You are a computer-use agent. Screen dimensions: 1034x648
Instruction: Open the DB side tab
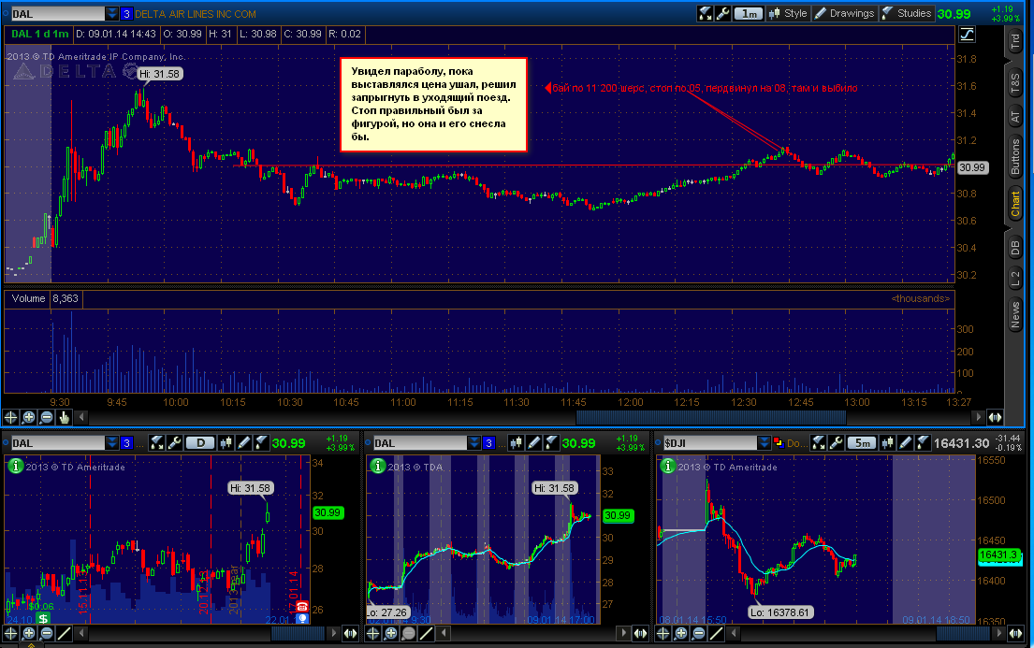click(x=1015, y=248)
